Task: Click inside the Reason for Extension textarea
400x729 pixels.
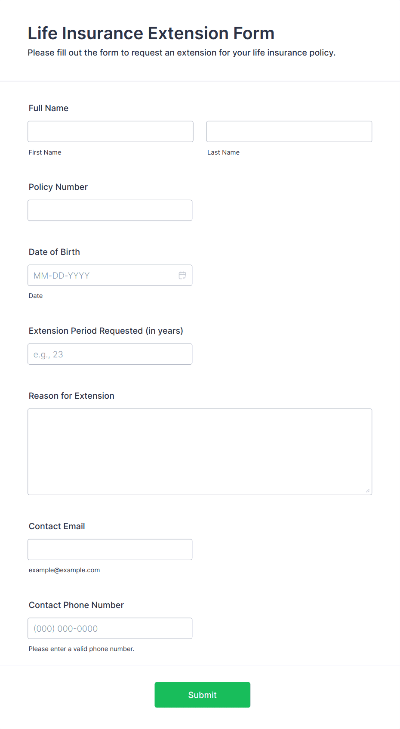Action: 200,452
